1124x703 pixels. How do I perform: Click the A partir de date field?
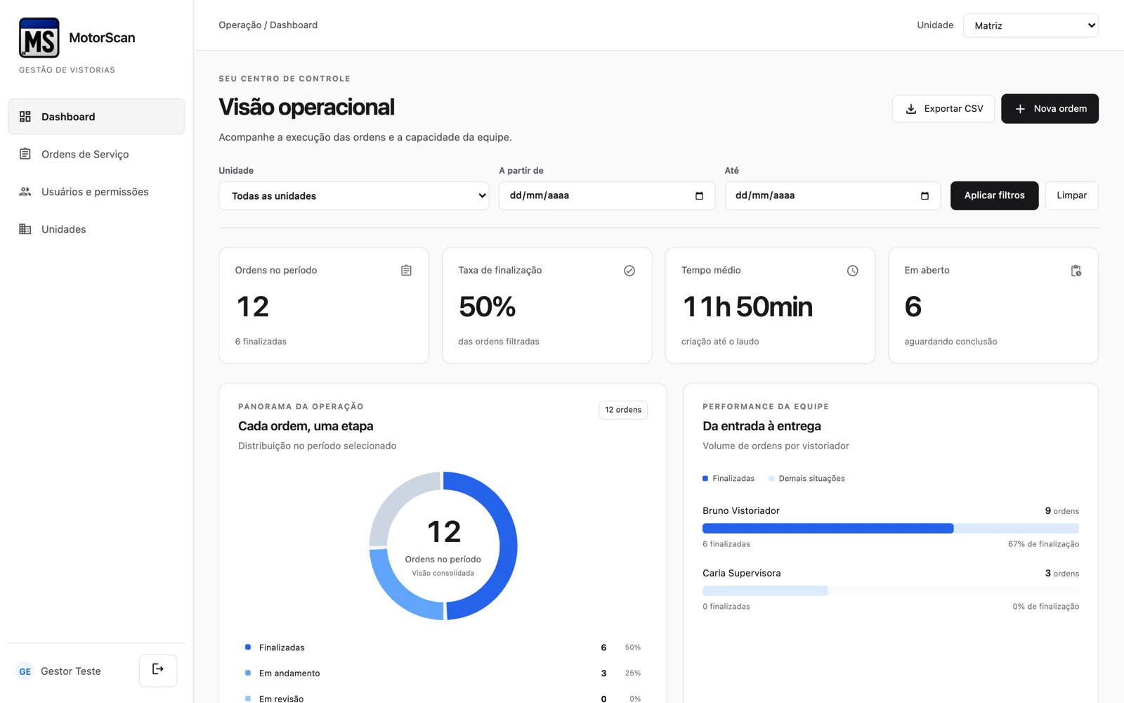607,195
